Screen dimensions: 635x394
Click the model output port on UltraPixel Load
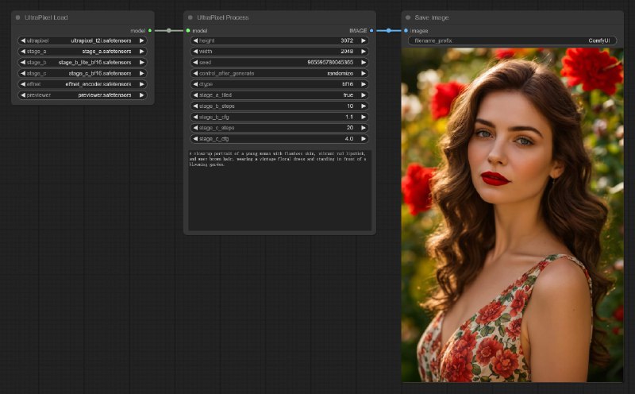click(149, 30)
